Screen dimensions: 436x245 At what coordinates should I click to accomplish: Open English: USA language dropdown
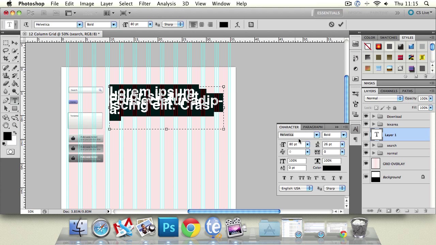295,188
